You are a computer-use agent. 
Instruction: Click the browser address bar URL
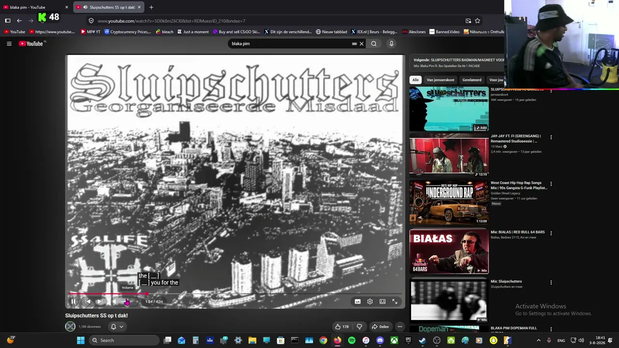tap(171, 21)
